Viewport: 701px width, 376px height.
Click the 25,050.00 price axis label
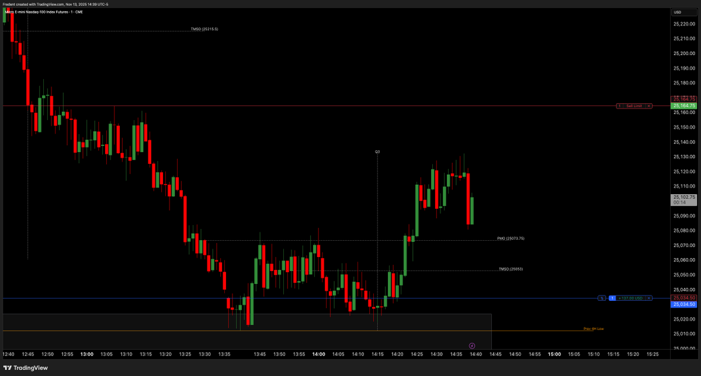(683, 275)
